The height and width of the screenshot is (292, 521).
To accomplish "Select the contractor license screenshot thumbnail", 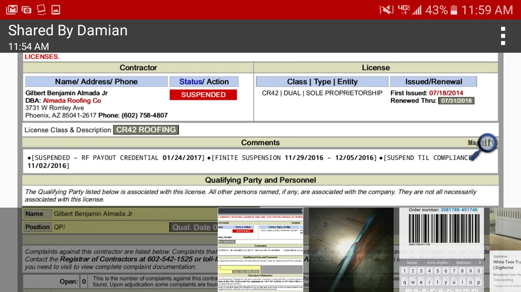I will pos(260,249).
